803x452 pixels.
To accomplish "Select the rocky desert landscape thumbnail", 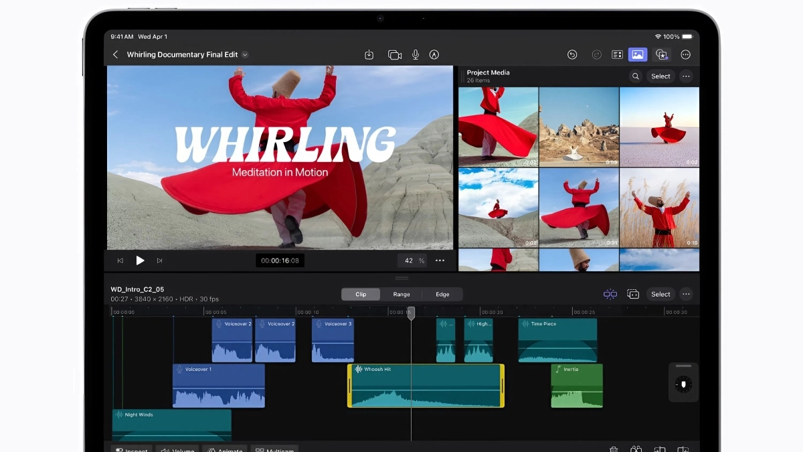I will pos(579,127).
